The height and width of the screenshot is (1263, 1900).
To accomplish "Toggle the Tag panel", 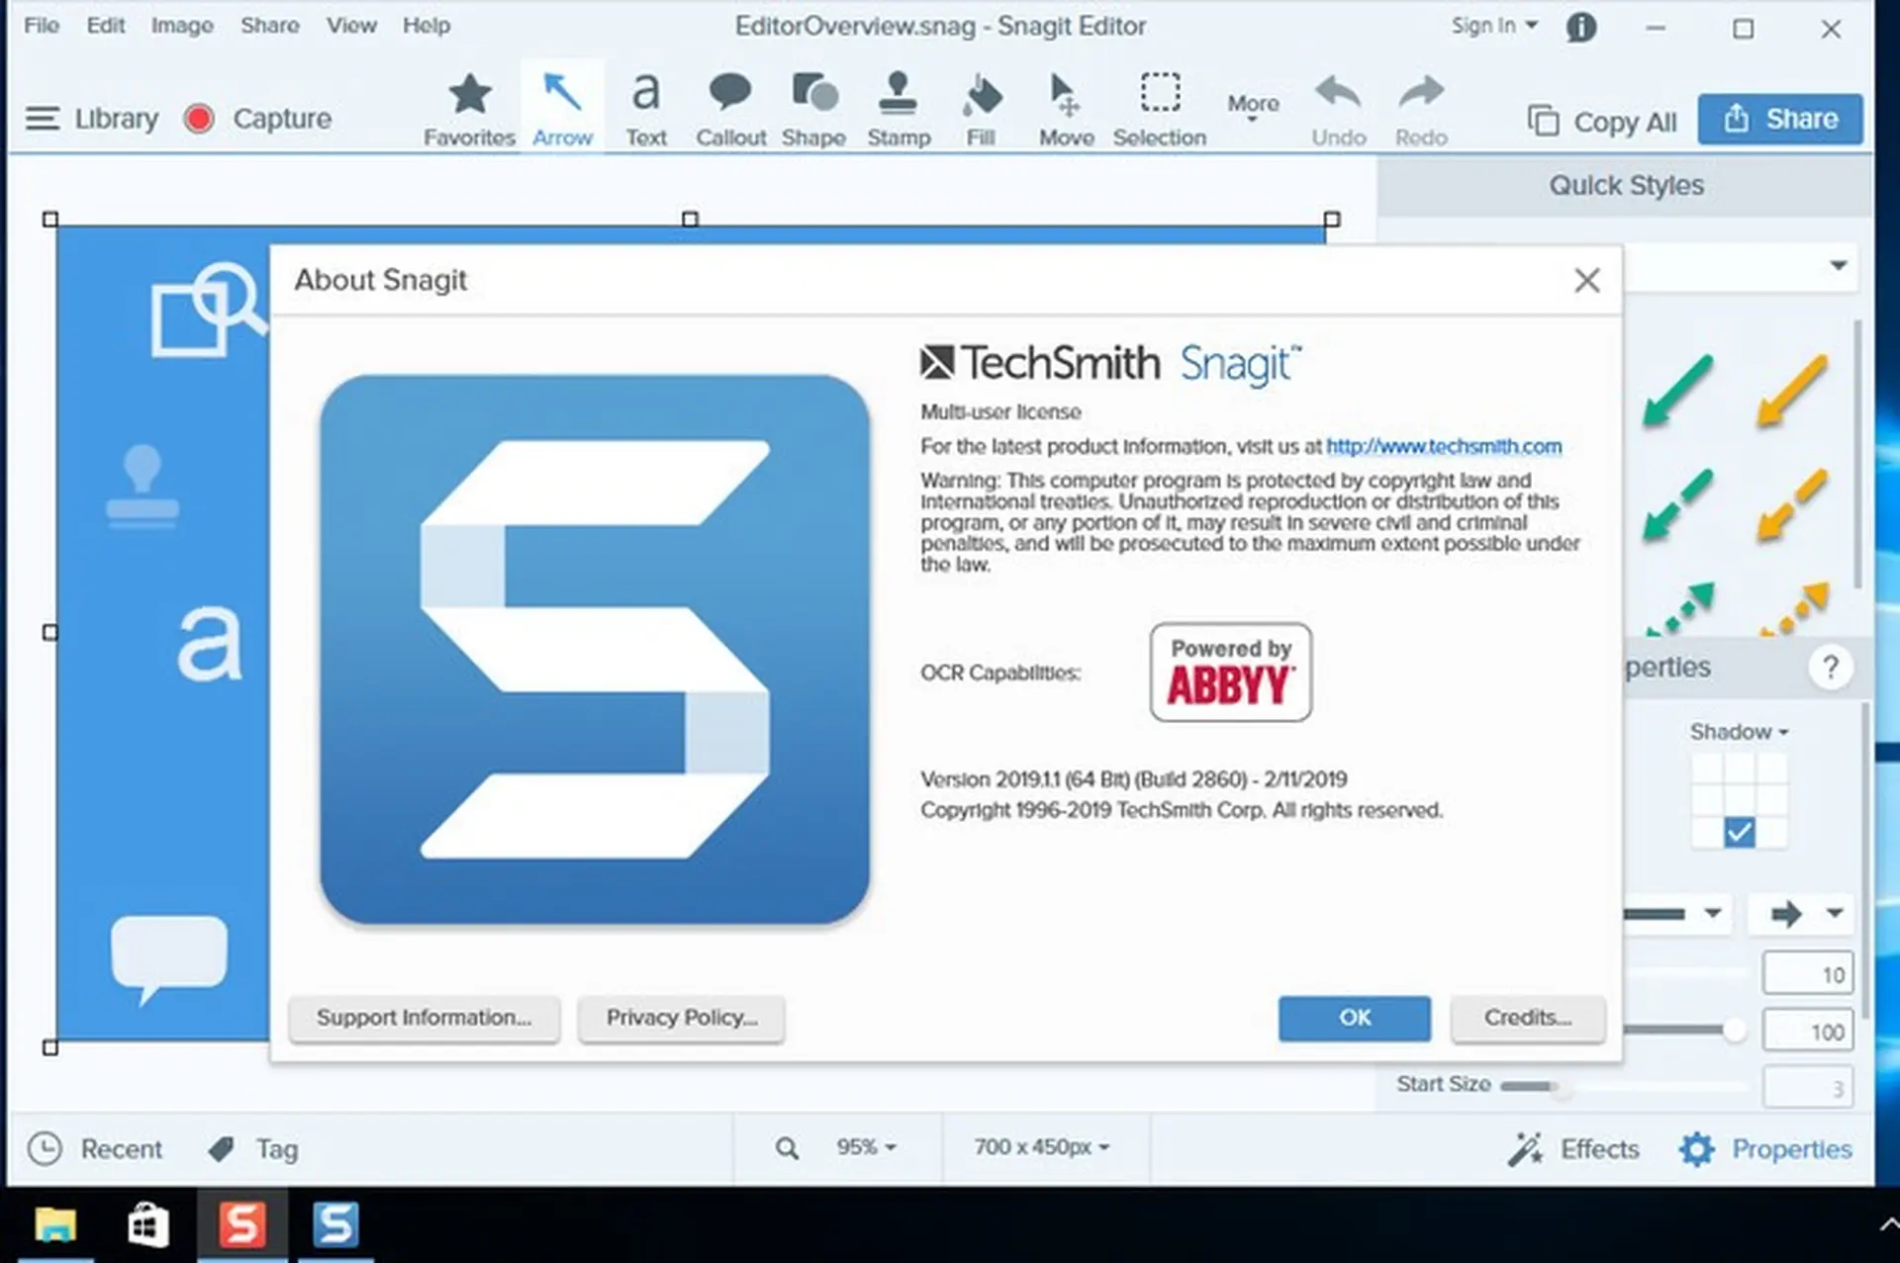I will tap(252, 1148).
